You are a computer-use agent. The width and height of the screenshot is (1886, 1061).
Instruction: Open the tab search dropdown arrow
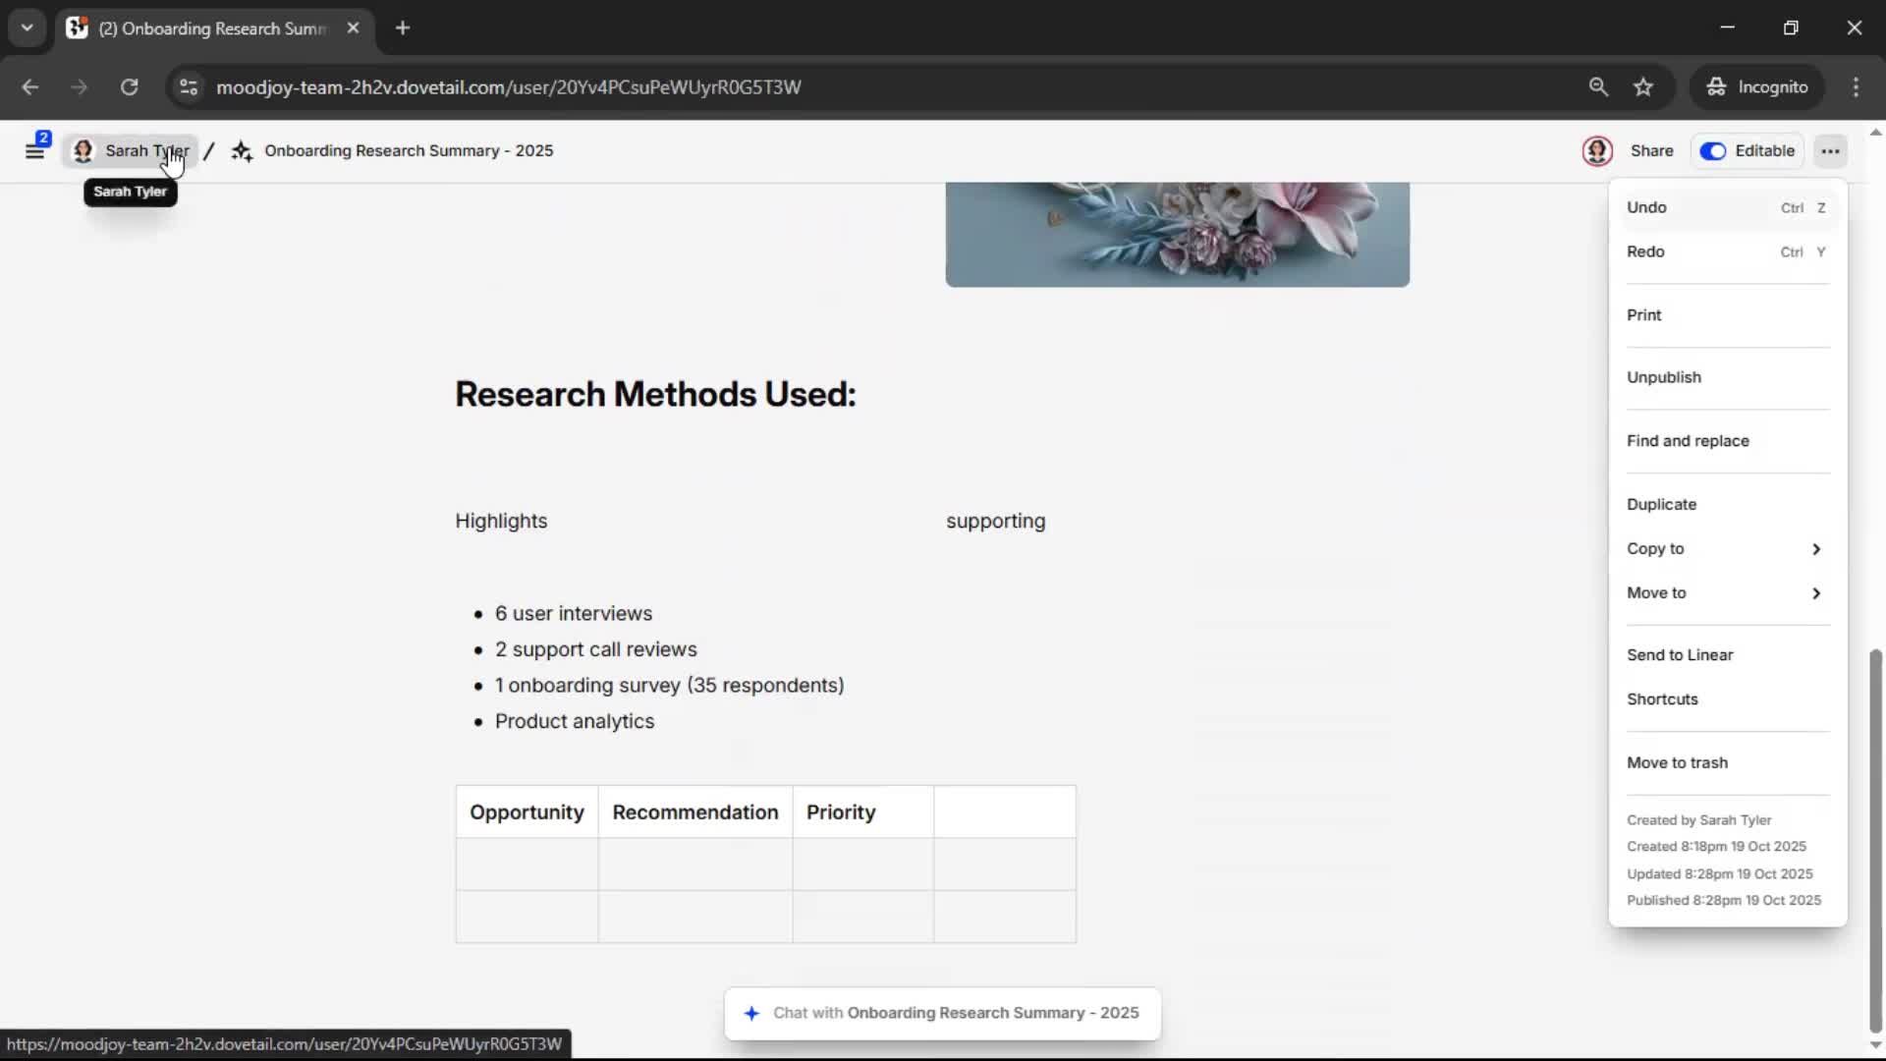27,28
